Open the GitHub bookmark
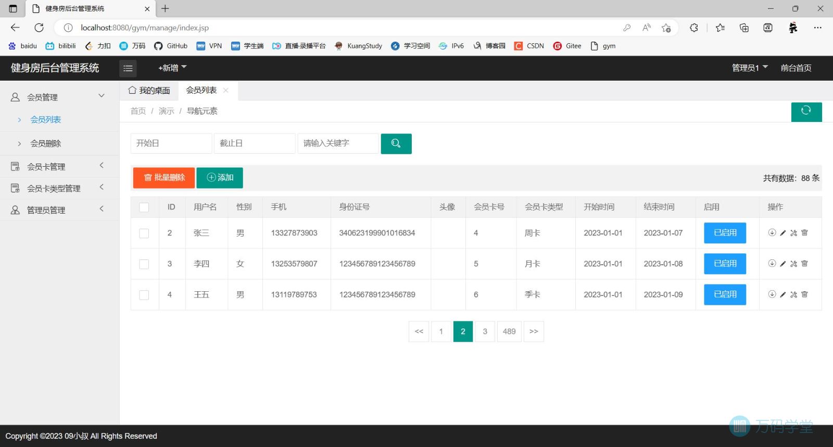This screenshot has height=447, width=833. click(171, 46)
